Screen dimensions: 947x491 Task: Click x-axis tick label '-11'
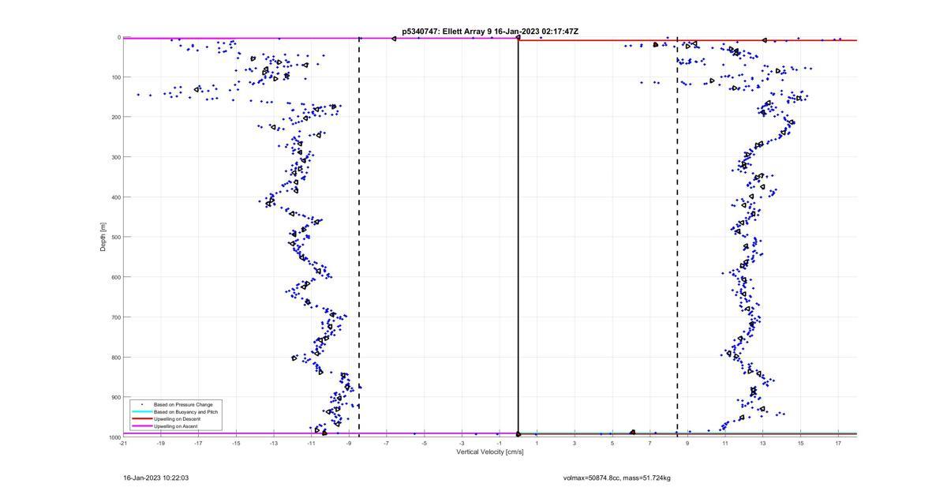coord(311,443)
